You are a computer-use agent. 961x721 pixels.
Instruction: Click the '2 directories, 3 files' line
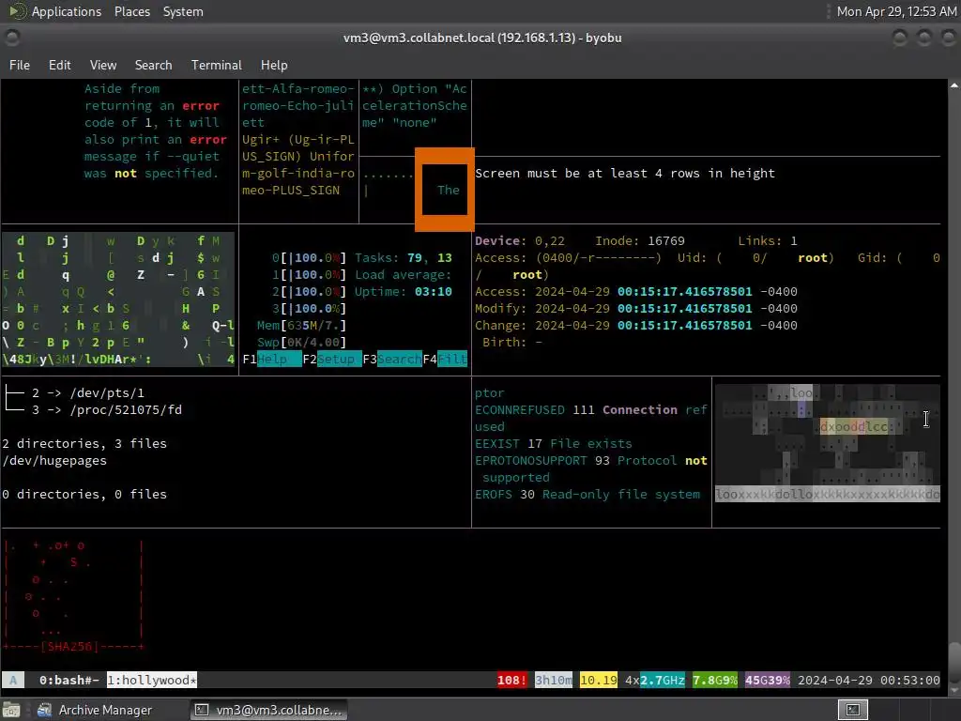click(x=84, y=443)
